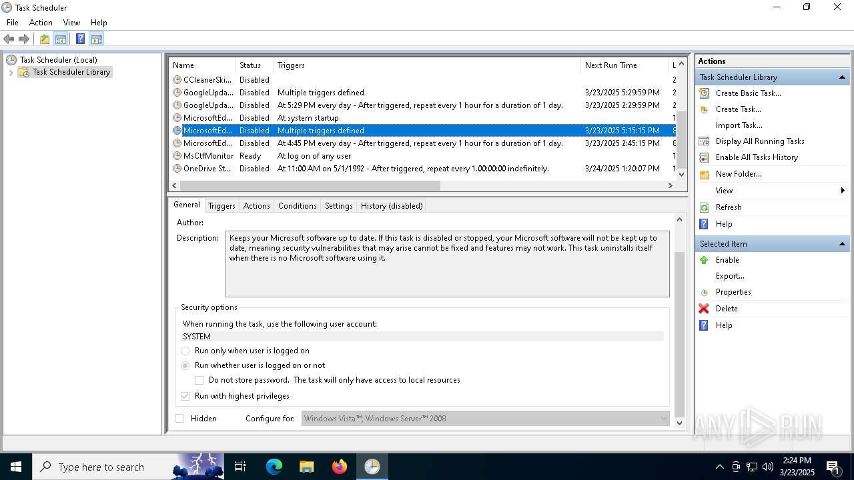Viewport: 854px width, 480px height.
Task: Switch to the Triggers tab
Action: (x=222, y=206)
